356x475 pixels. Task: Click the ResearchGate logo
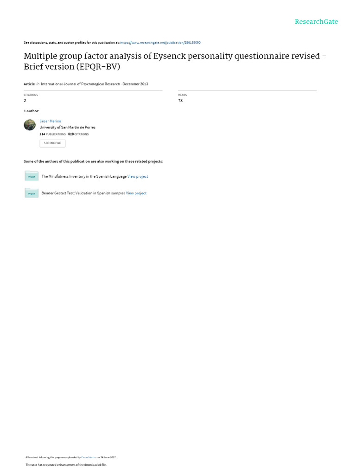tap(316, 21)
